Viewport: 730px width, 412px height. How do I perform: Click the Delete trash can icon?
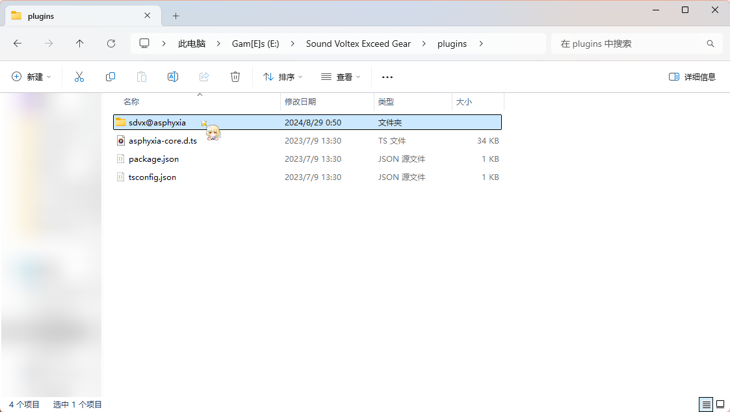tap(235, 77)
